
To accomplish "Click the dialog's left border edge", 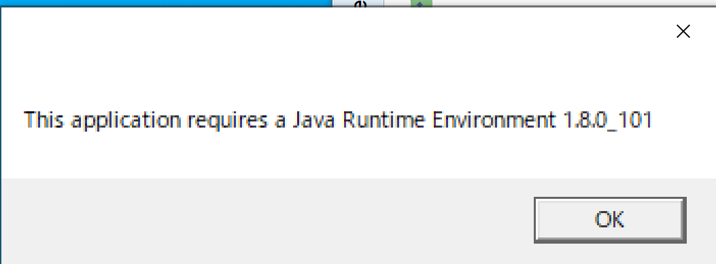I will click(x=1, y=137).
